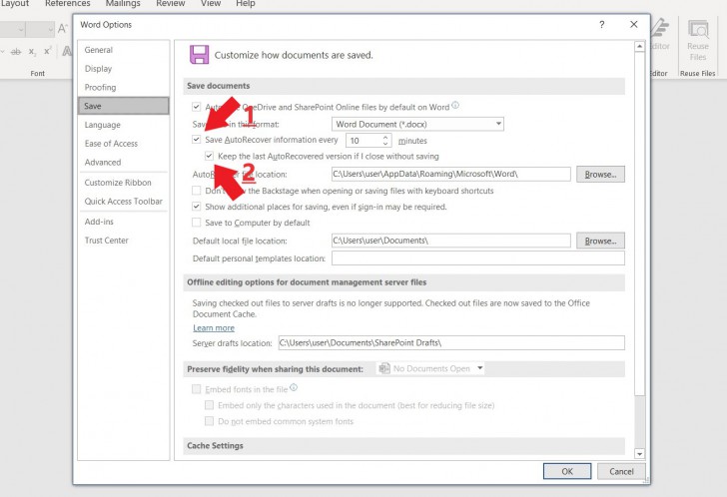The image size is (727, 497).
Task: Open the Mailings ribbon tab
Action: pyautogui.click(x=123, y=4)
